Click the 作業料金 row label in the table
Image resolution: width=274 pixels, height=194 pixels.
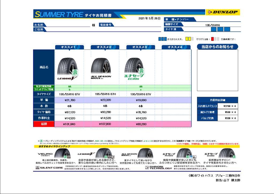pos(44,118)
